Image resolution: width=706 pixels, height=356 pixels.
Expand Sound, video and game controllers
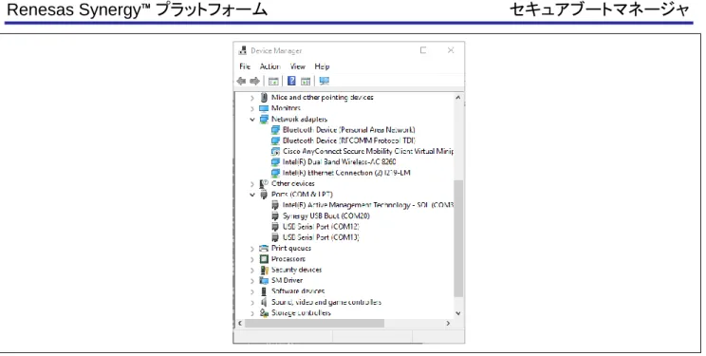coord(252,303)
